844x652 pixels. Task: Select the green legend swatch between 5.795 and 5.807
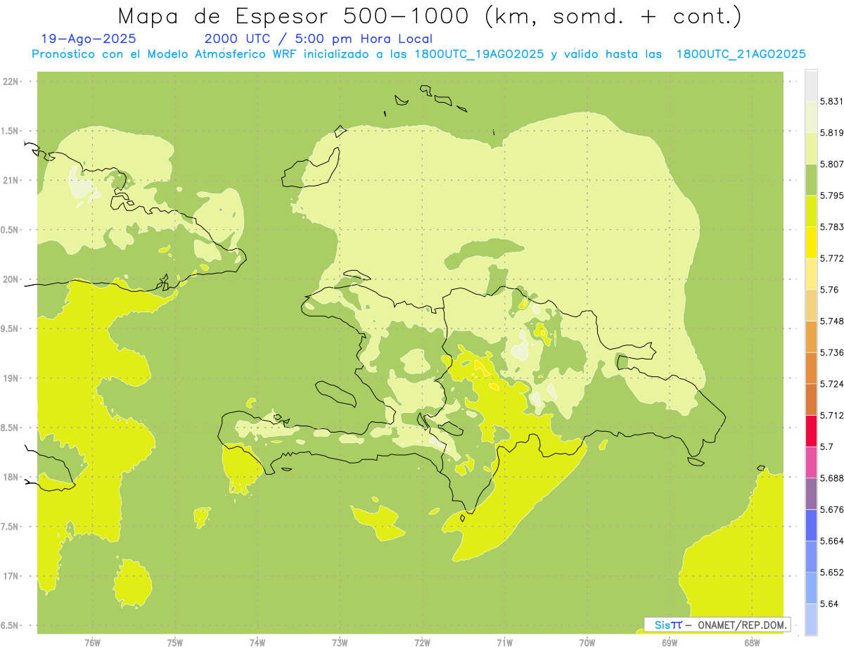811,179
